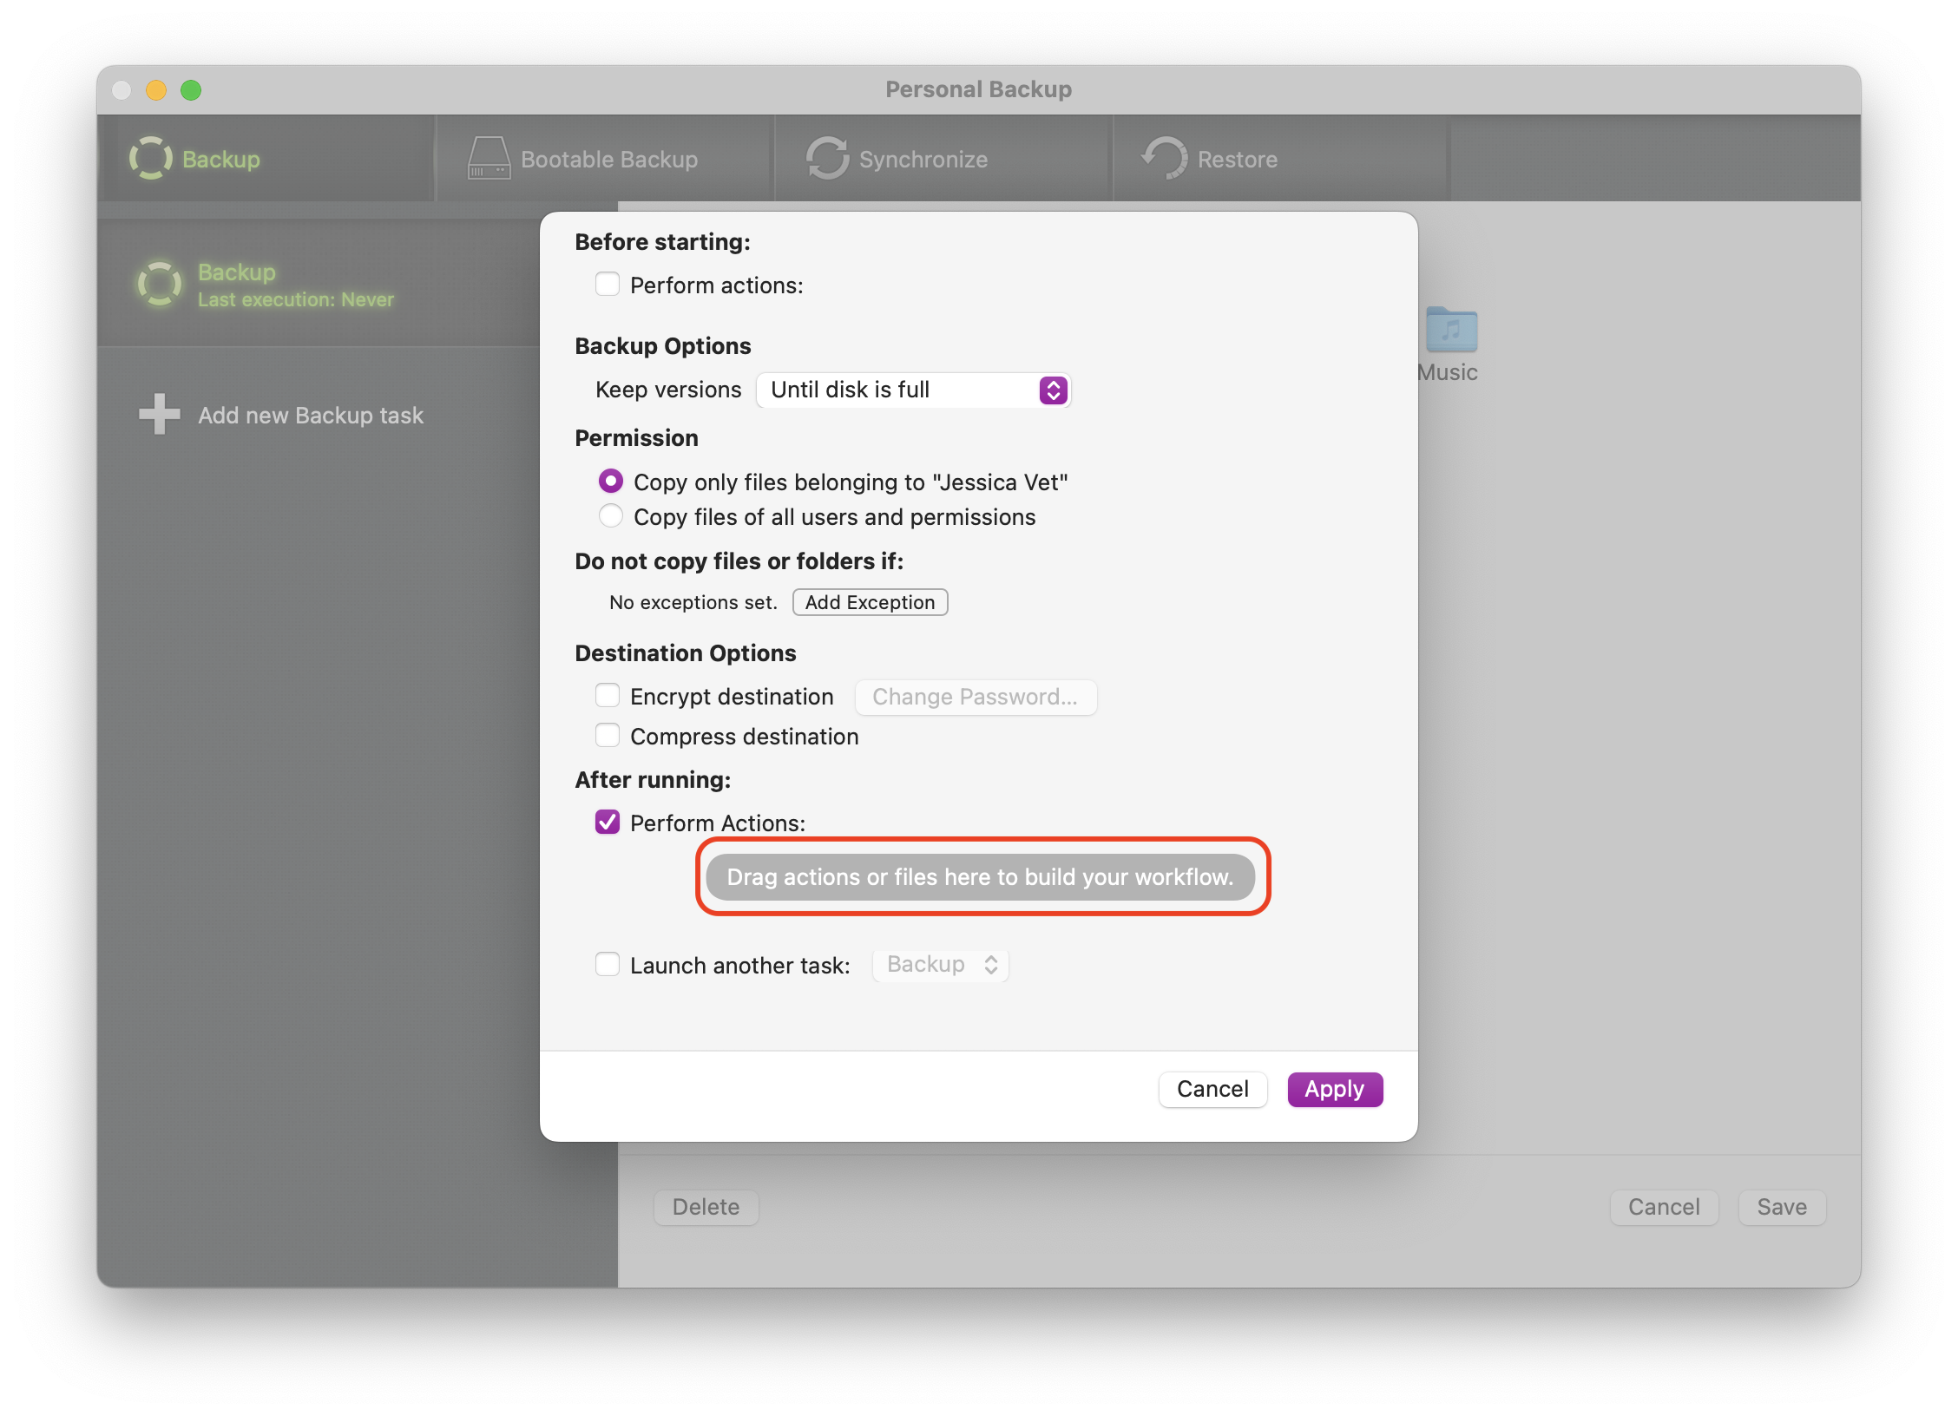Select Copy only files belonging to Jessica Vet
The width and height of the screenshot is (1958, 1416).
click(x=611, y=481)
